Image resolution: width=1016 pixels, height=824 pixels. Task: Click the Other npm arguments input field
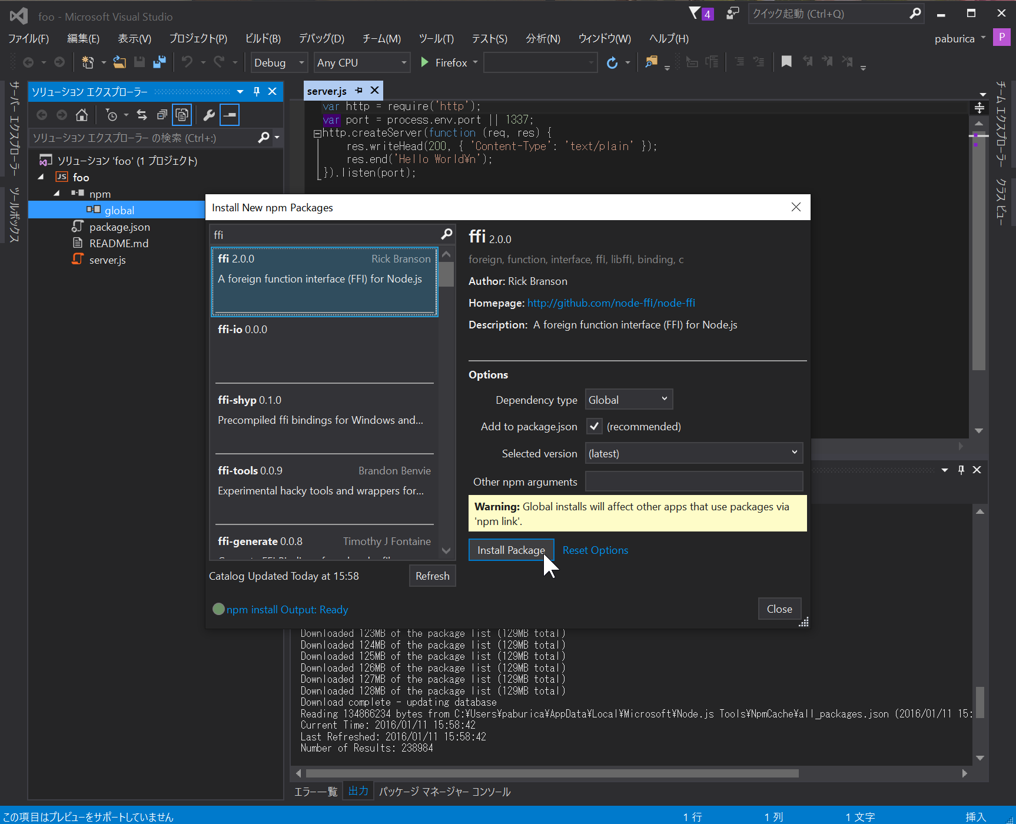click(x=694, y=481)
